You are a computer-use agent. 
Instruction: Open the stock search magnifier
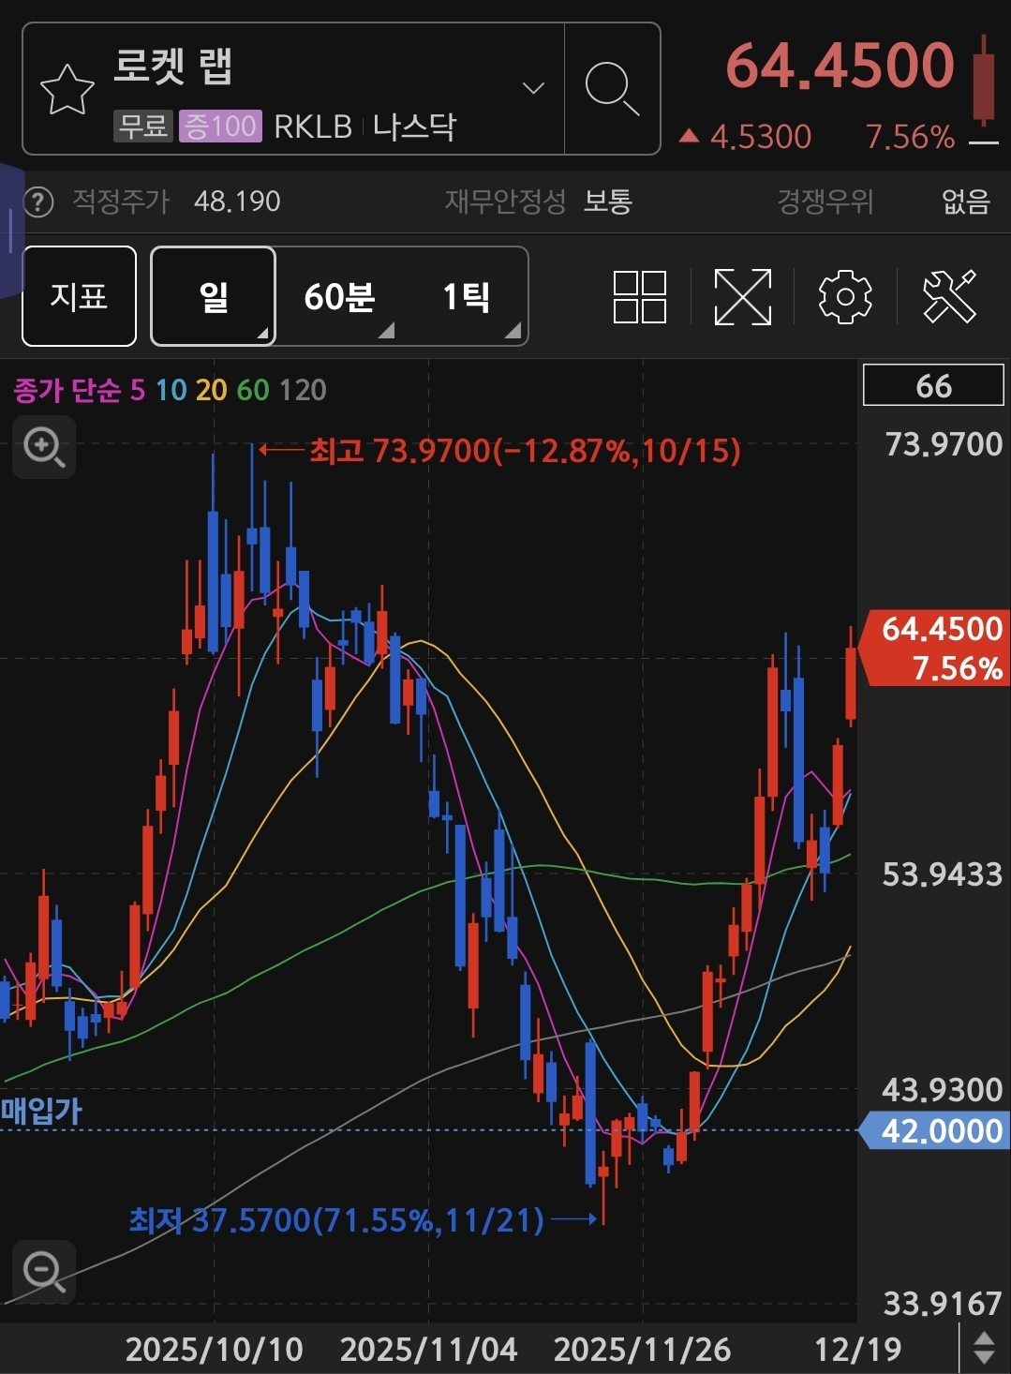[x=612, y=90]
